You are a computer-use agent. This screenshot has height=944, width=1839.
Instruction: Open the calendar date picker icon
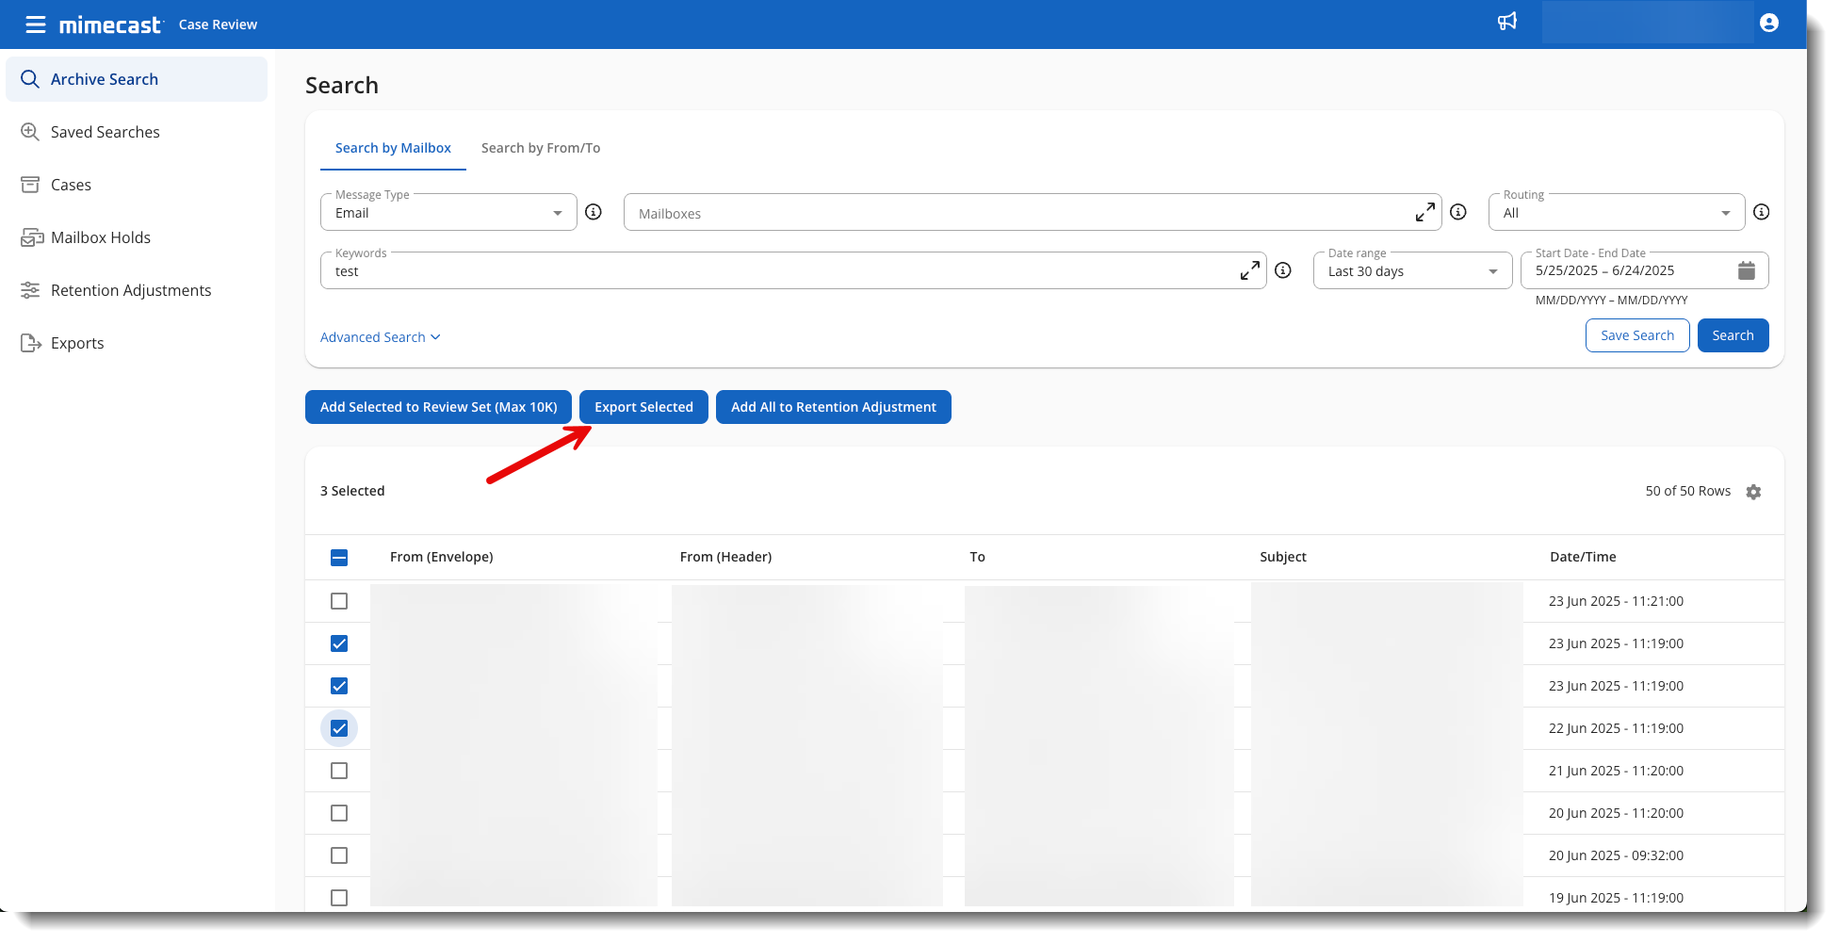click(x=1746, y=271)
